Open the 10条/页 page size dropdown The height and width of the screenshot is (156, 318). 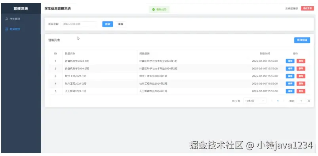[x=255, y=101]
